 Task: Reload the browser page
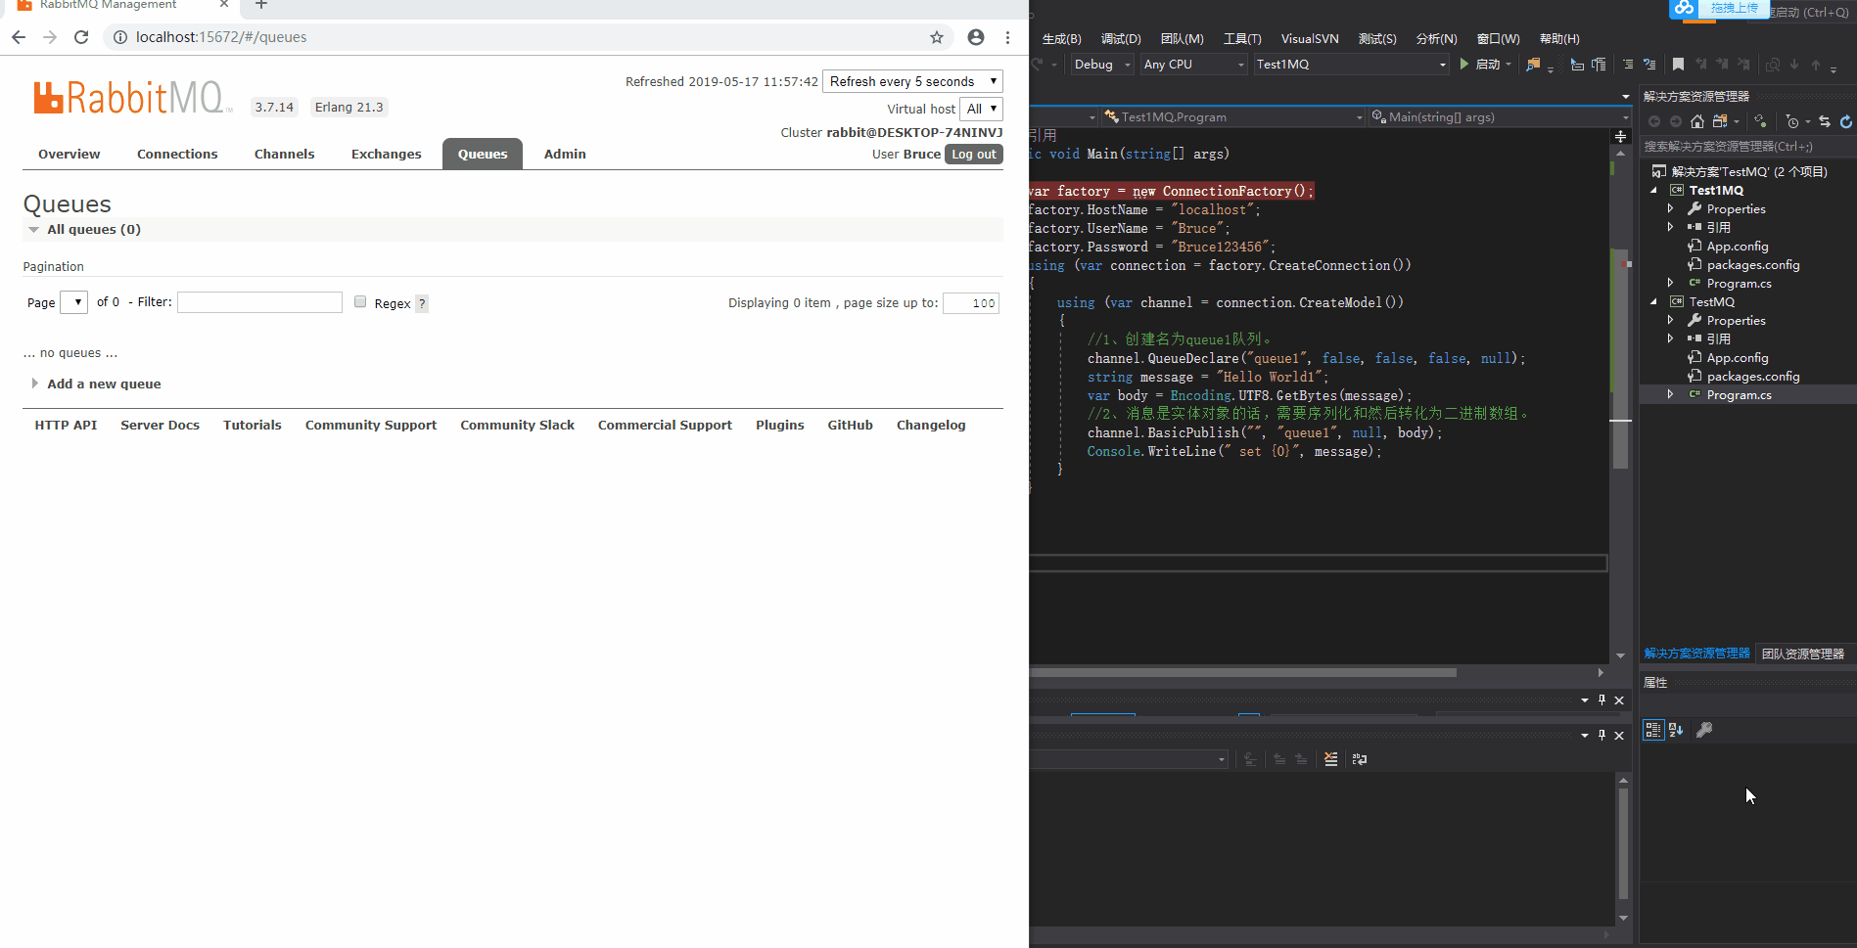[81, 37]
